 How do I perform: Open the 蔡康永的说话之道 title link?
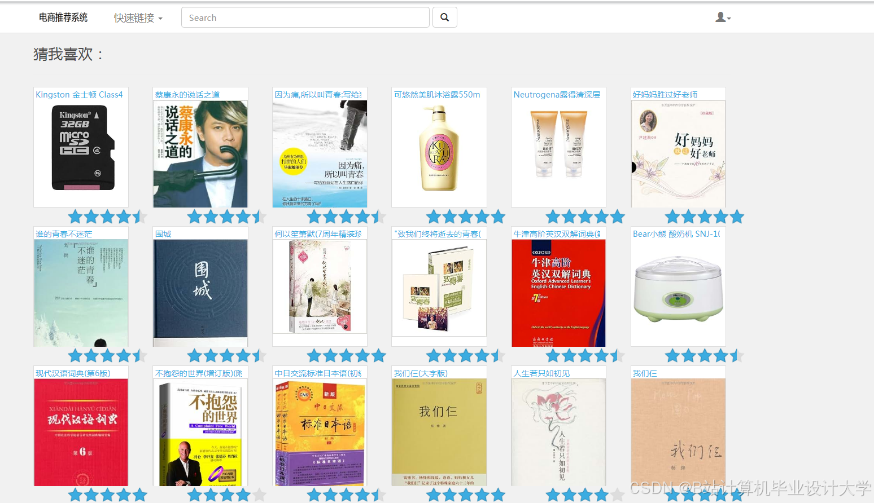click(x=187, y=95)
